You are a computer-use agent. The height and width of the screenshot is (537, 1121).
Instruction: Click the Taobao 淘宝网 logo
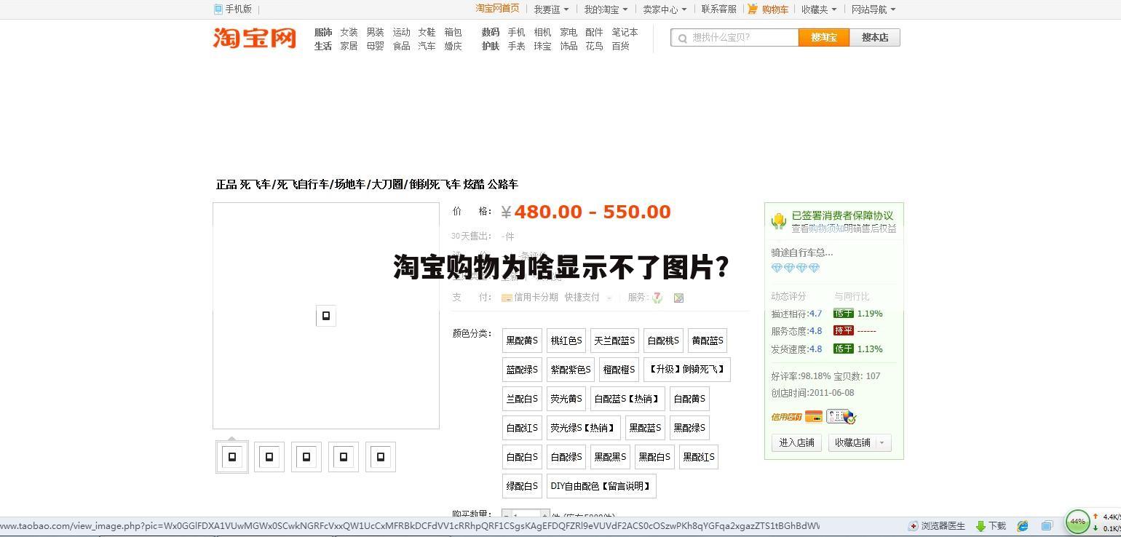tap(253, 38)
